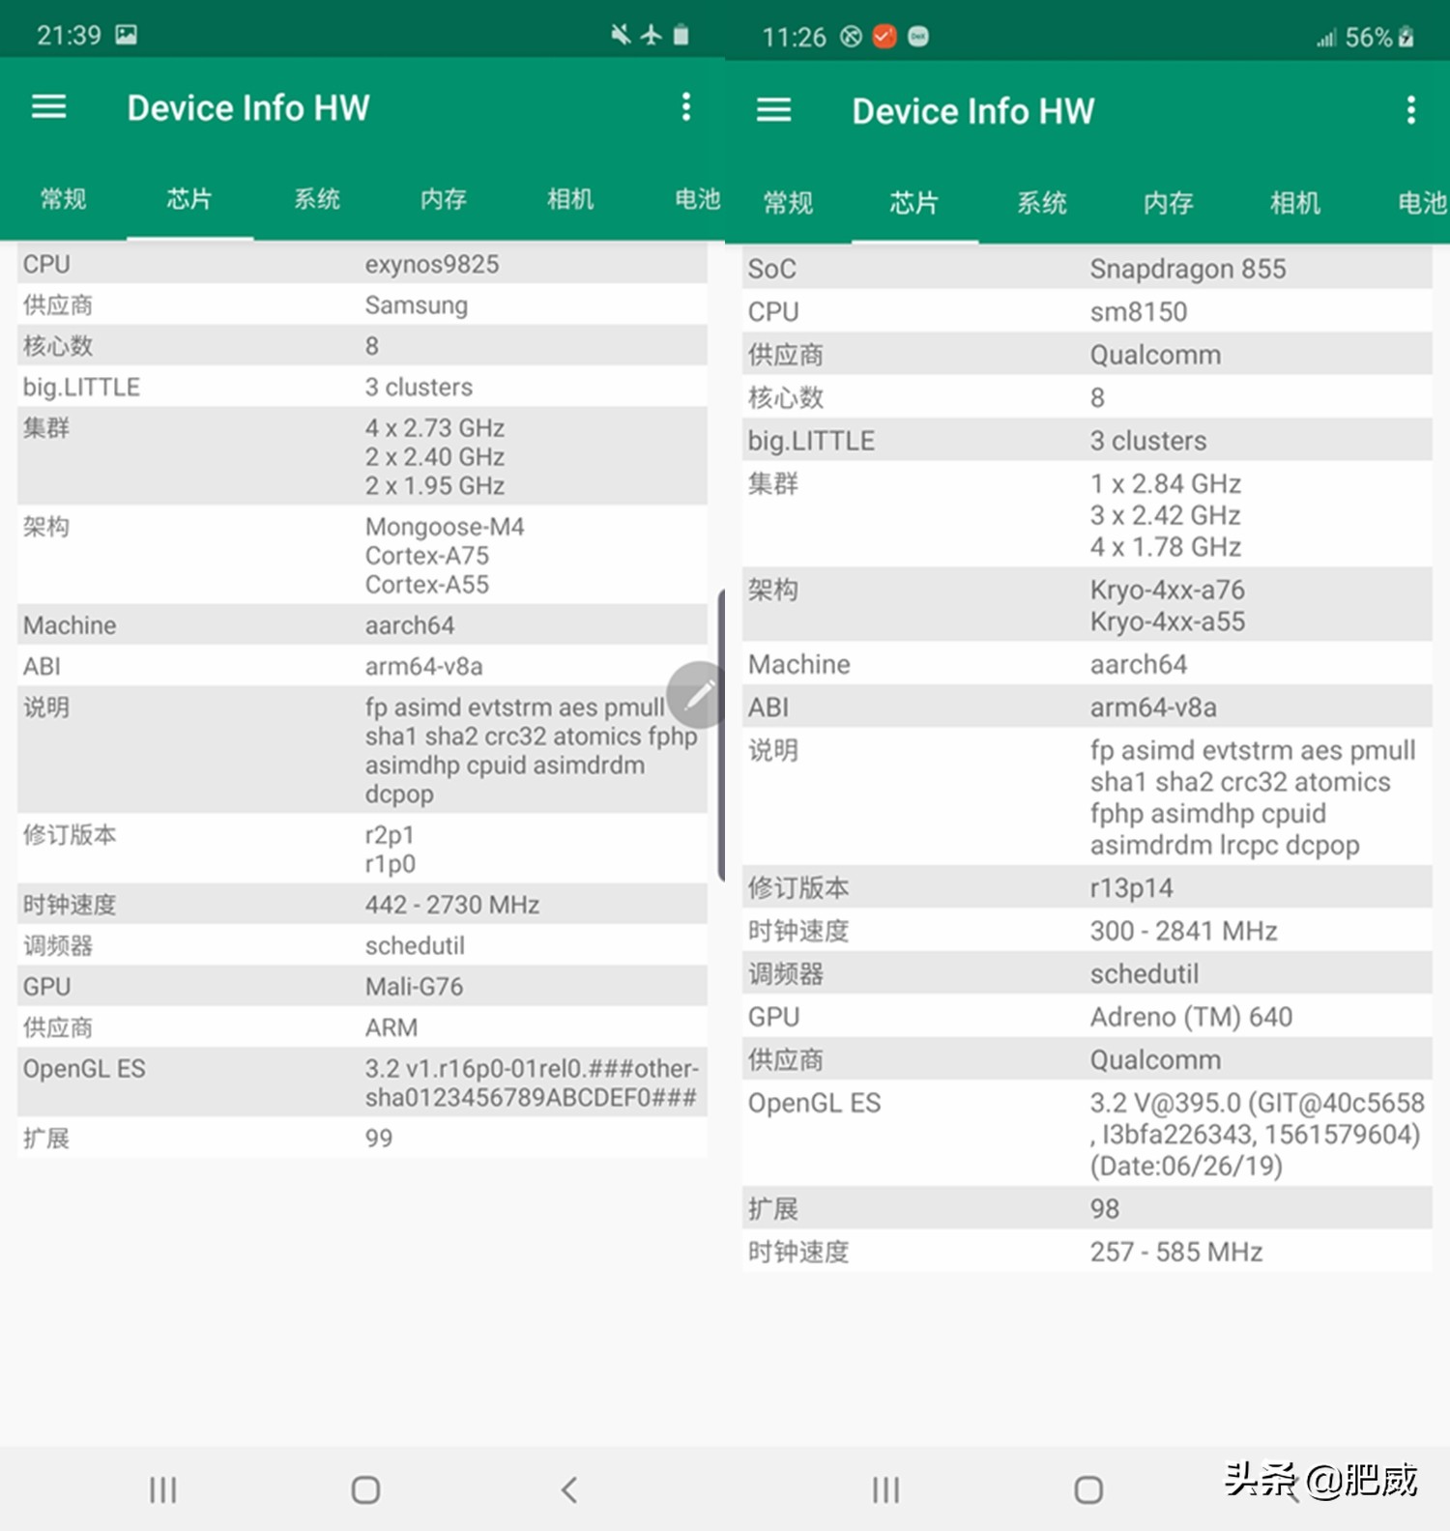Open three-dot overflow menu on left screen
The image size is (1450, 1531).
686,106
